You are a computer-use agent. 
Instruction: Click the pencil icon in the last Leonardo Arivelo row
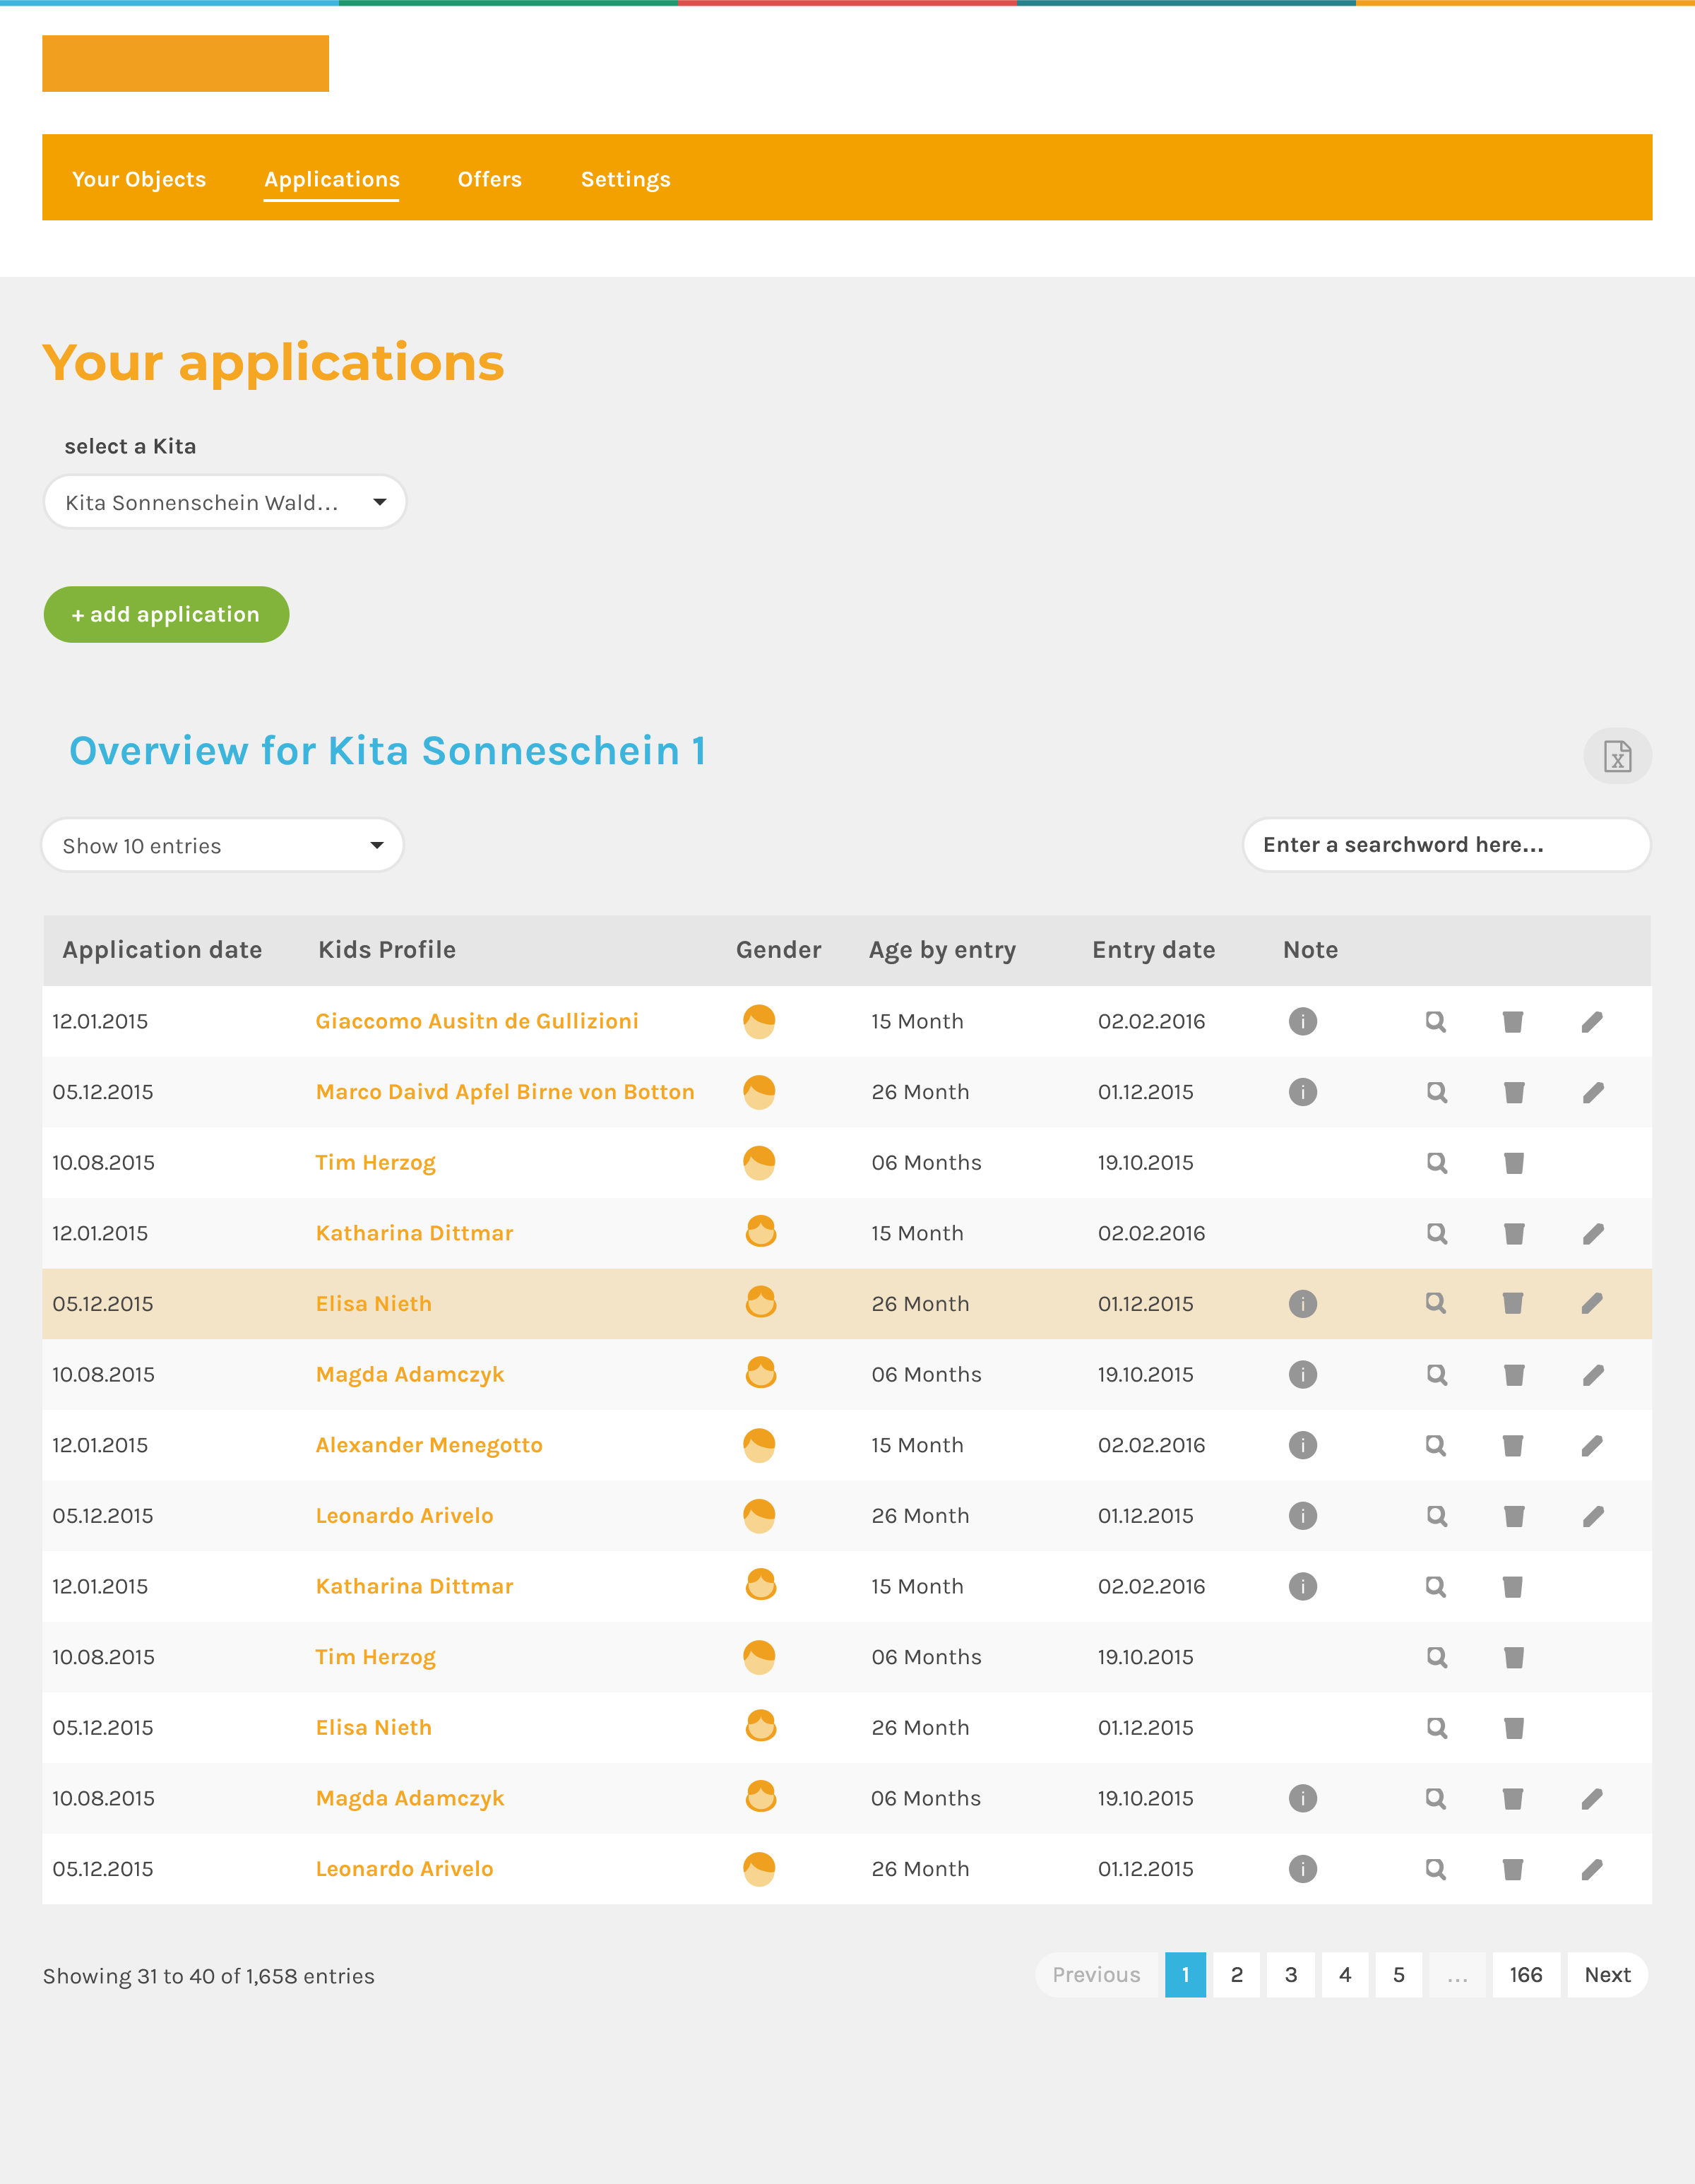click(x=1591, y=1869)
